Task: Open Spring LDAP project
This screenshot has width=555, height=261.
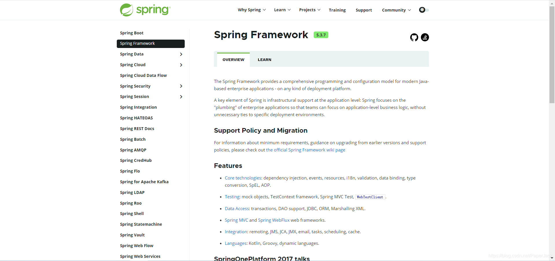Action: [x=132, y=192]
